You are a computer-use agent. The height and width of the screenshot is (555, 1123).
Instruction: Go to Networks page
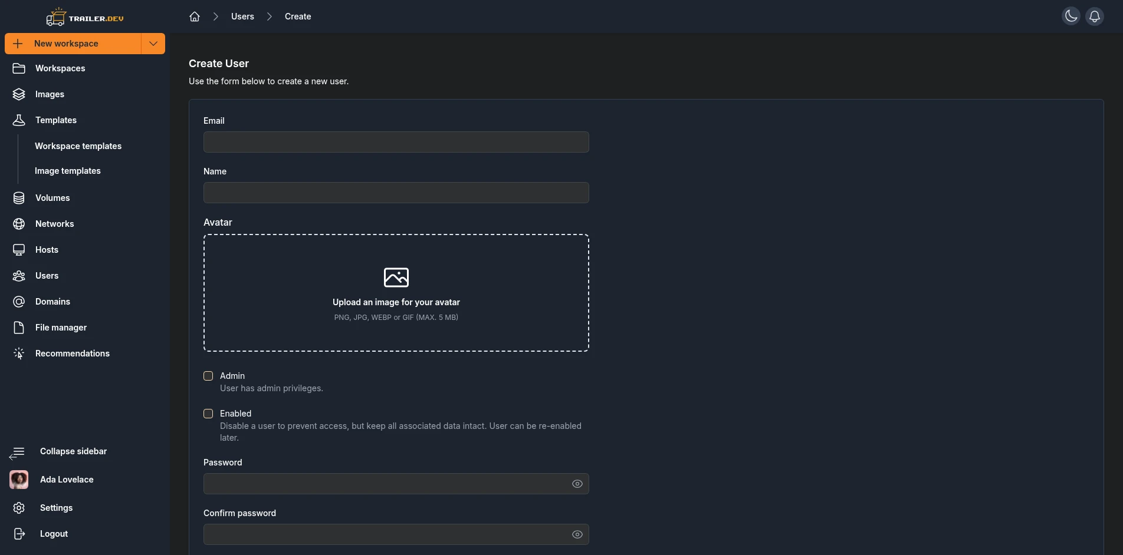tap(85, 224)
